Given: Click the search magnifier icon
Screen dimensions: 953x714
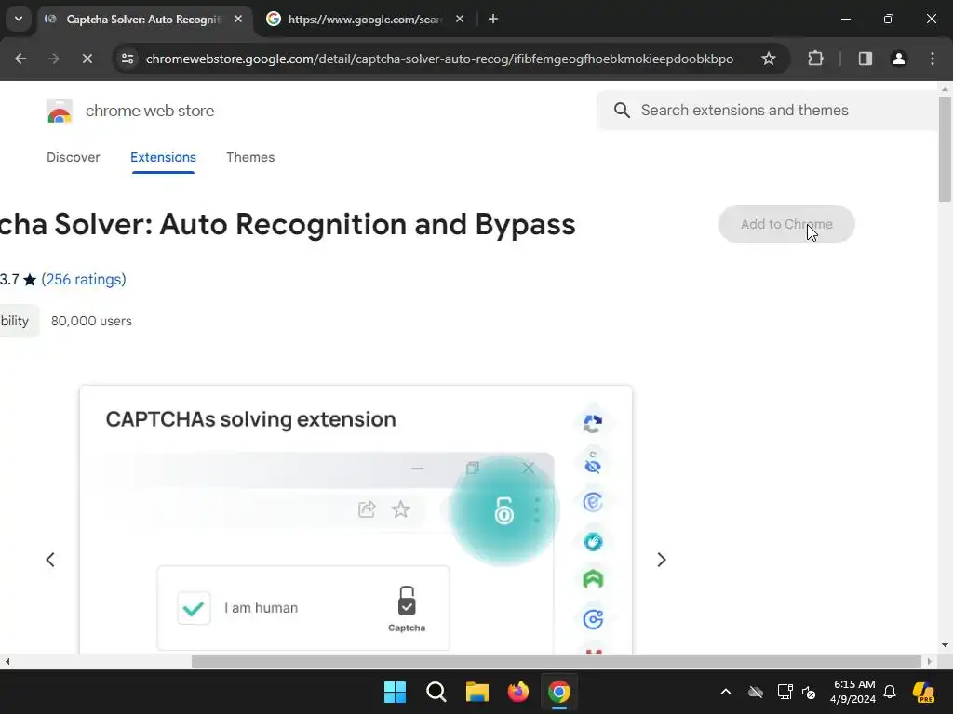Looking at the screenshot, I should pyautogui.click(x=622, y=110).
